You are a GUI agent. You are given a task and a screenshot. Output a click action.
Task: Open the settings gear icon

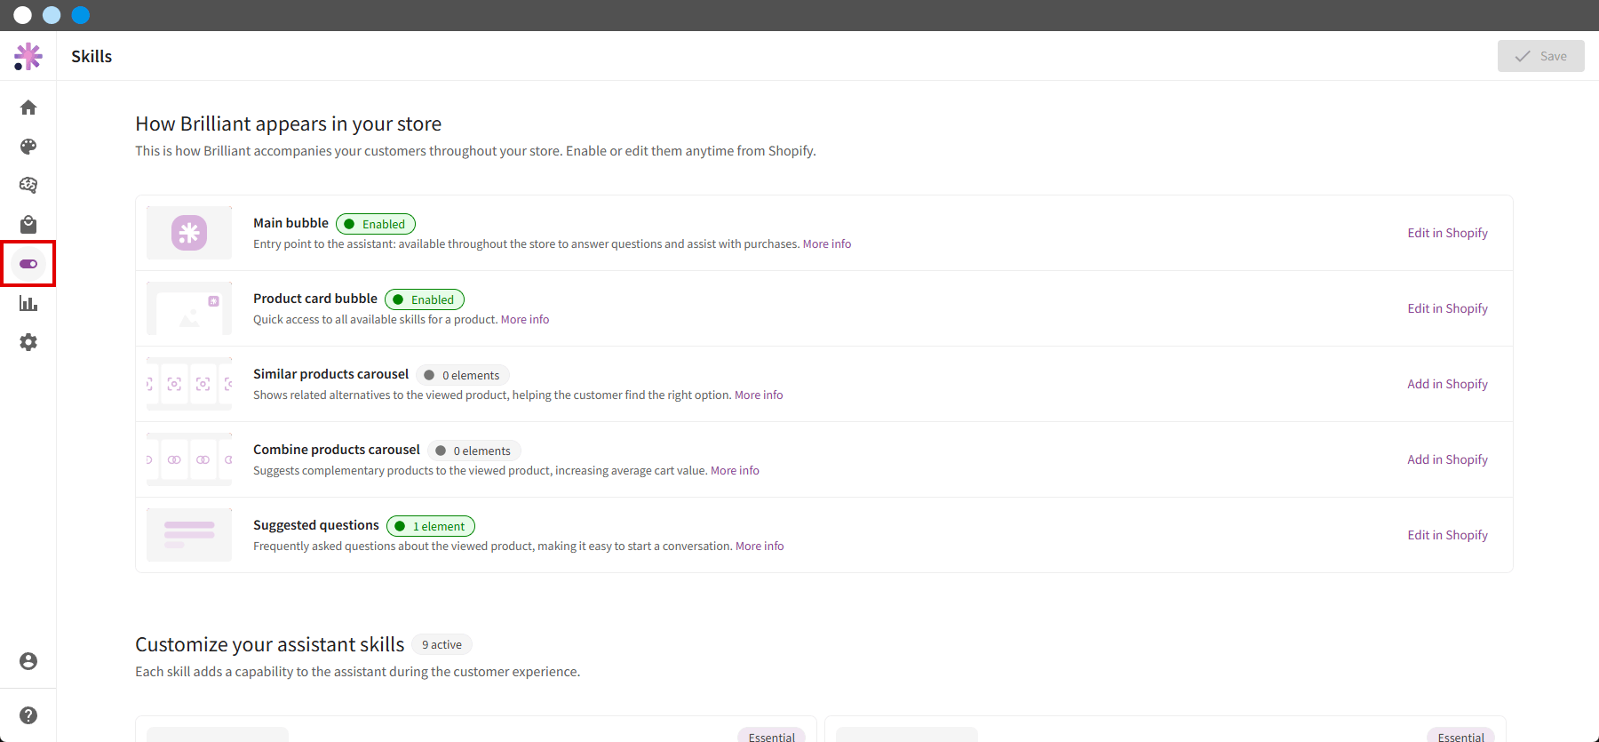coord(28,342)
